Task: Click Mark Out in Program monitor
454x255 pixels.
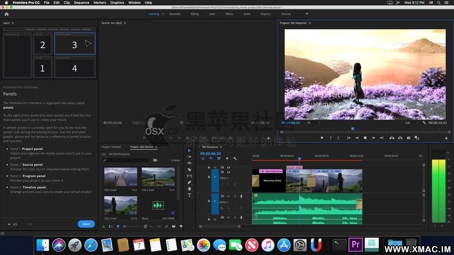Action: tap(338, 138)
